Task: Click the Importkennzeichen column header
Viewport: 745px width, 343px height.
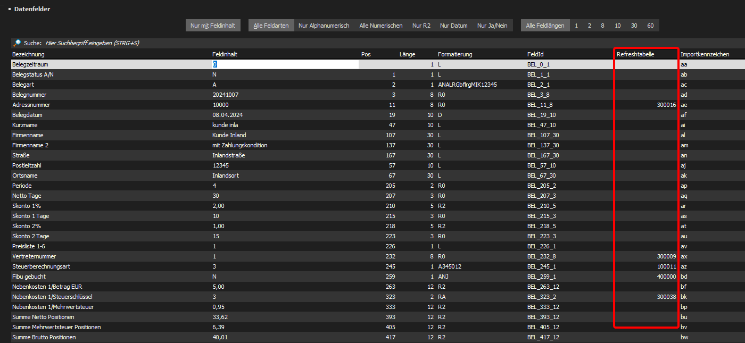Action: (705, 54)
